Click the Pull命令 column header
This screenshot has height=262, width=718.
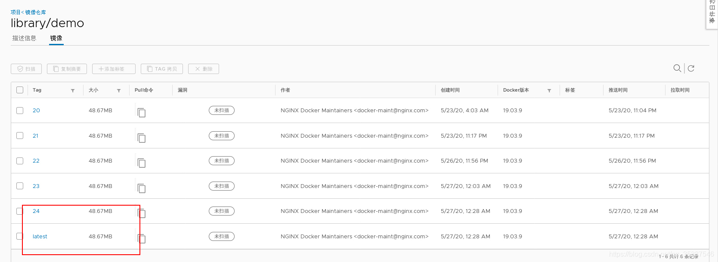pos(144,90)
